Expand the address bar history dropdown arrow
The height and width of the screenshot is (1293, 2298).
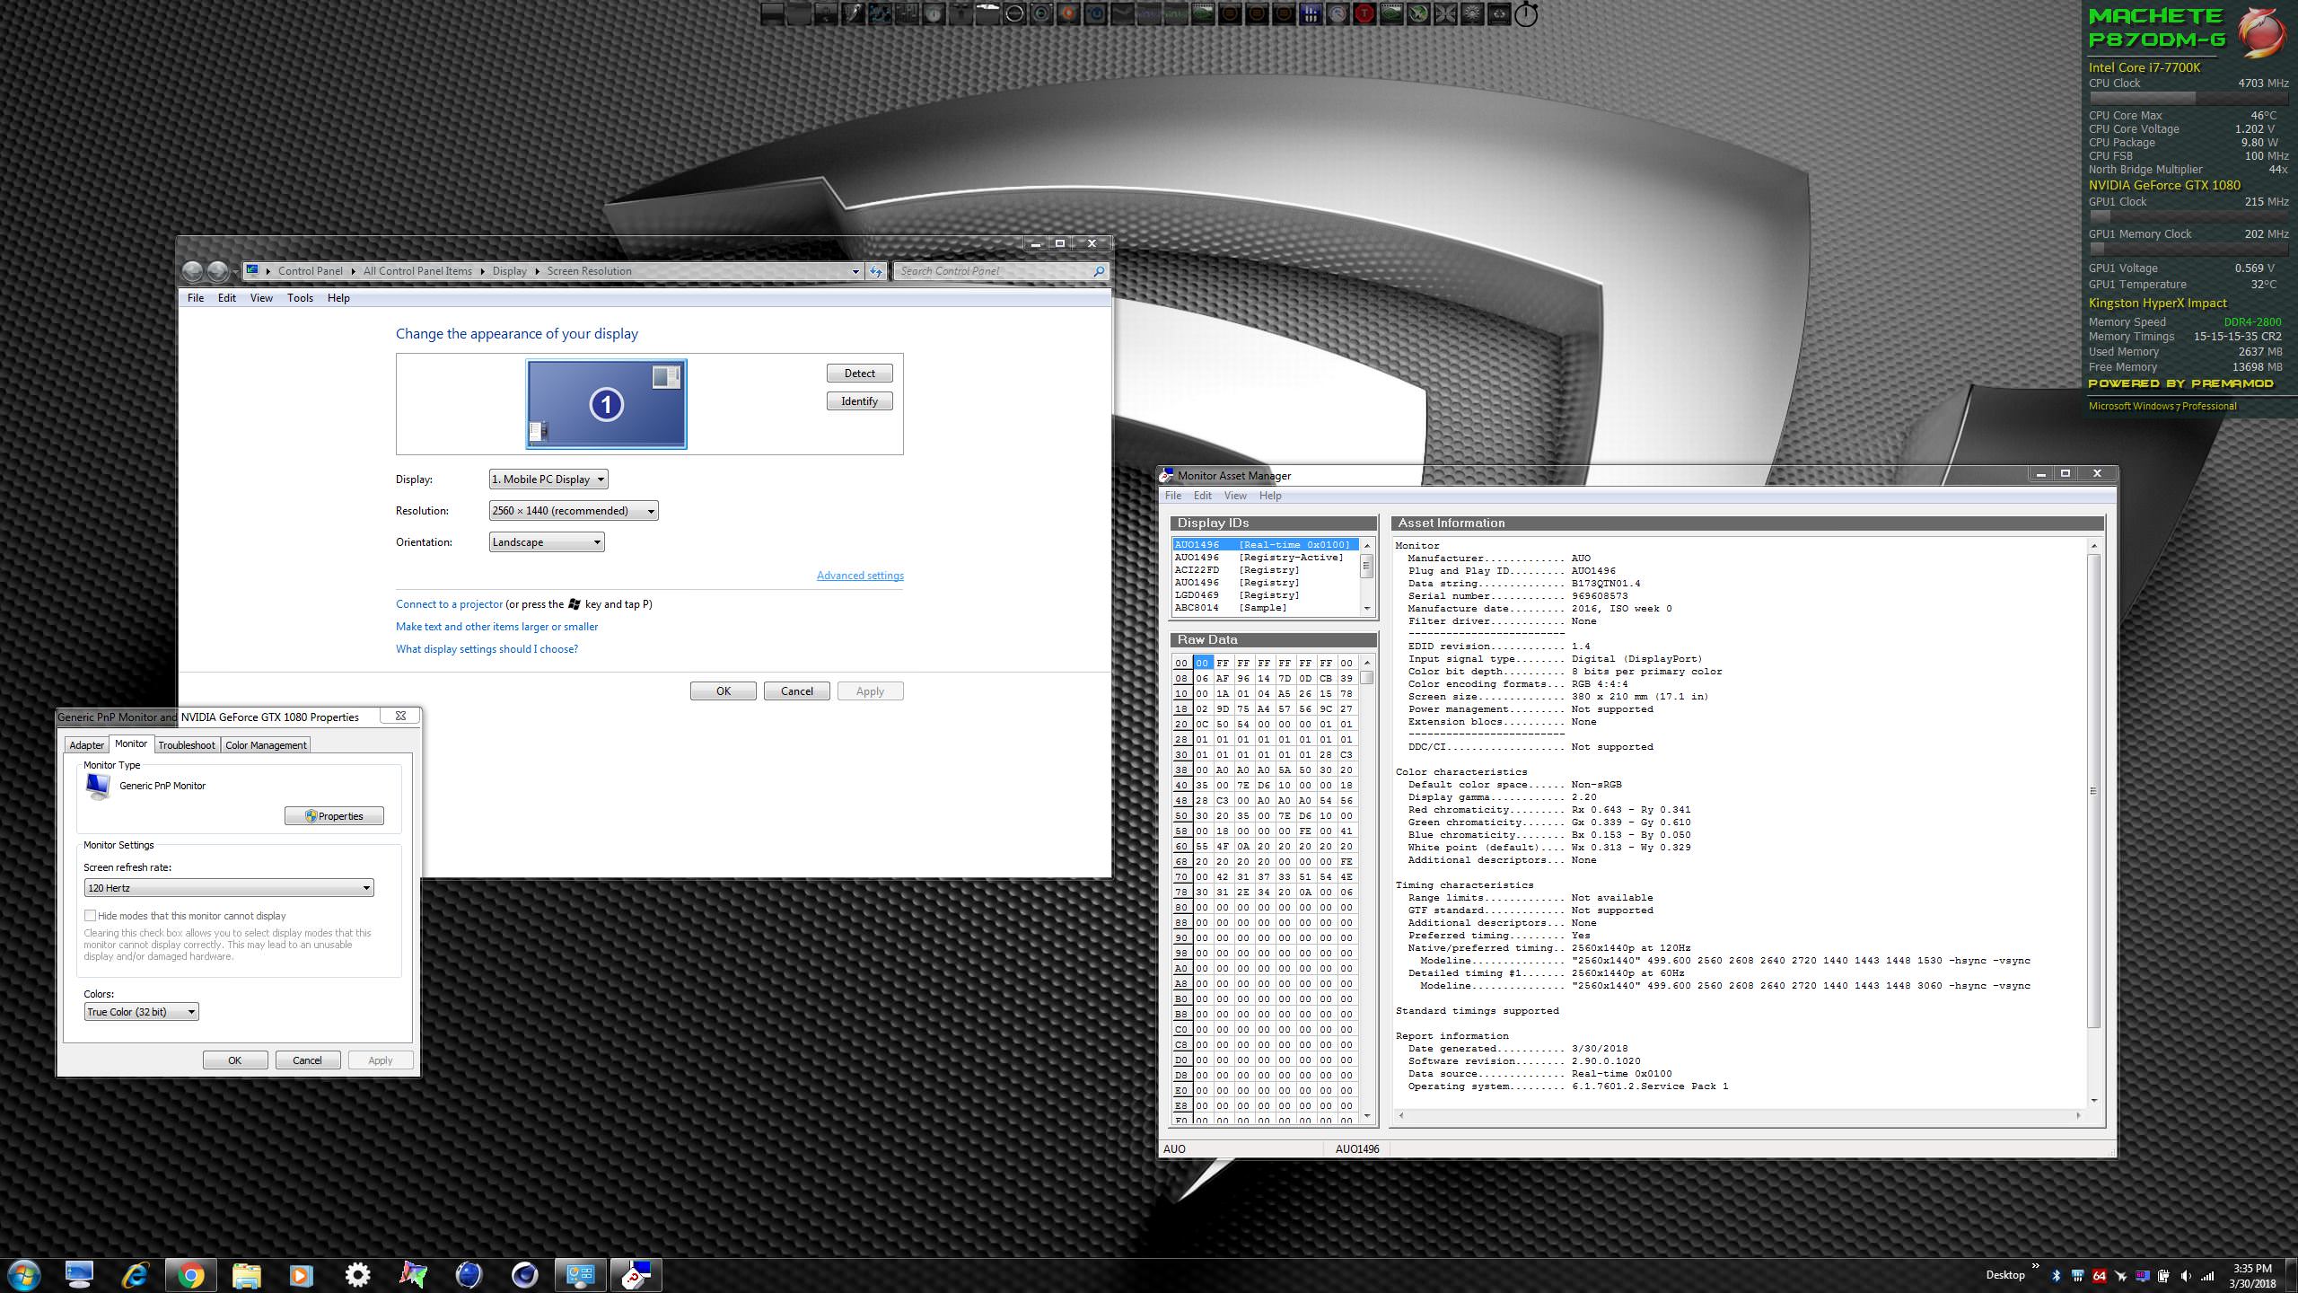point(855,271)
